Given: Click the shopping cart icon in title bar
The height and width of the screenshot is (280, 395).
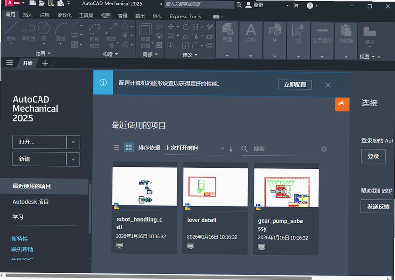Looking at the screenshot, I should [x=296, y=6].
